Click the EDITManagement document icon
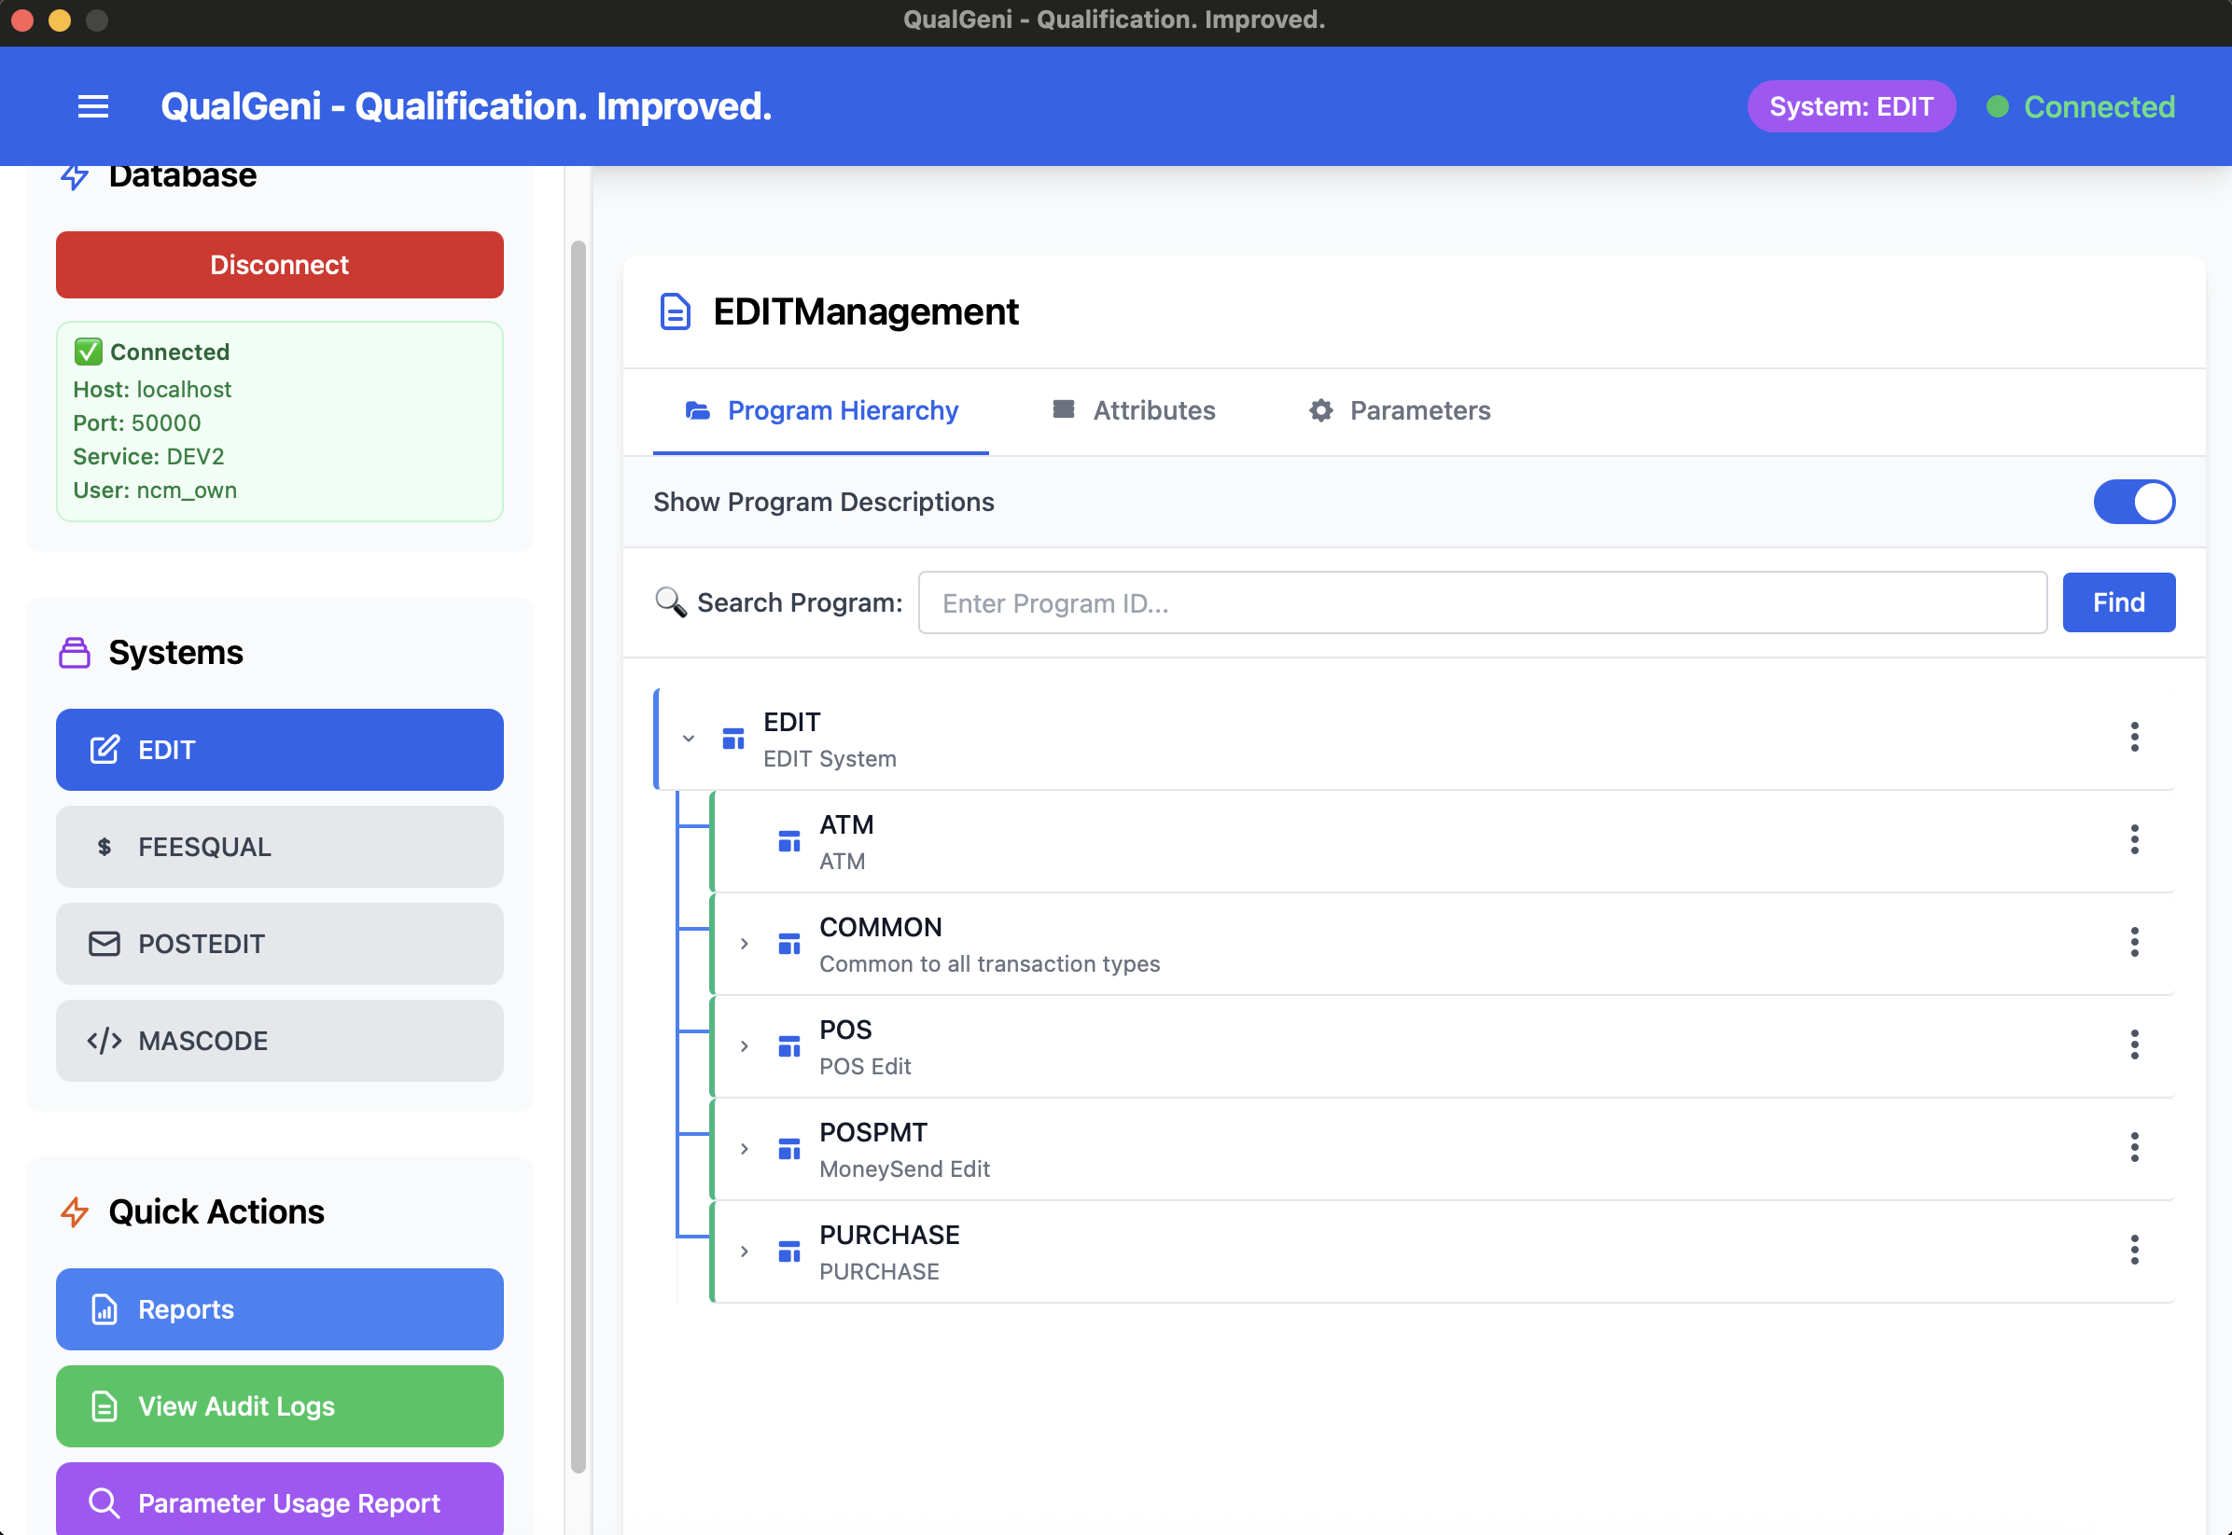Image resolution: width=2232 pixels, height=1535 pixels. (674, 311)
